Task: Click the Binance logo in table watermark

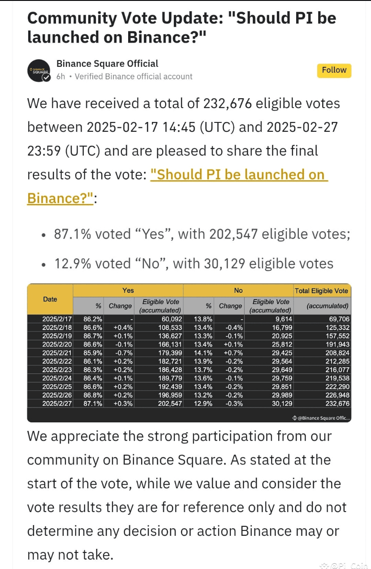Action: (x=294, y=418)
